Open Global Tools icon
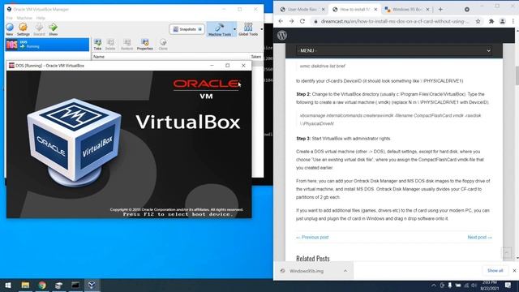The height and width of the screenshot is (292, 519). coord(248,29)
